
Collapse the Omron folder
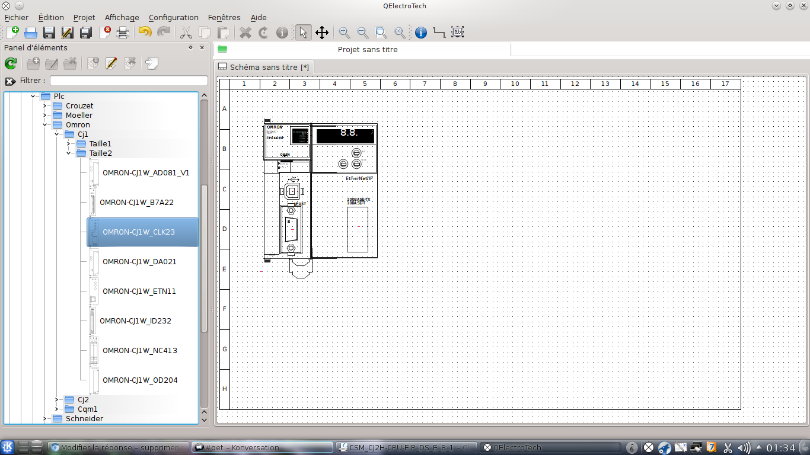pyautogui.click(x=45, y=124)
